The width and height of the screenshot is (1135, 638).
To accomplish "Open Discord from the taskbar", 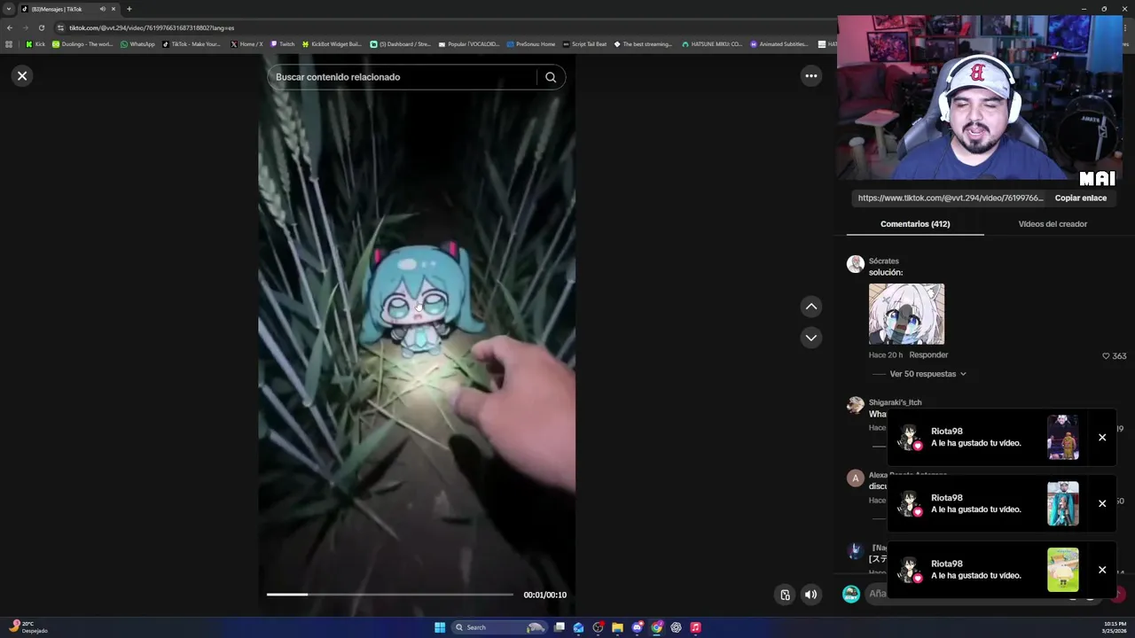I will pos(638,627).
